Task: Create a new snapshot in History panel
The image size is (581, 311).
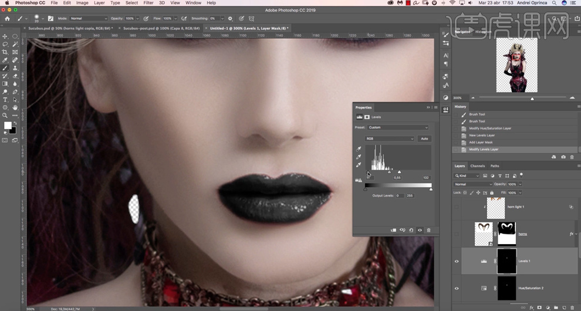Action: pos(563,157)
